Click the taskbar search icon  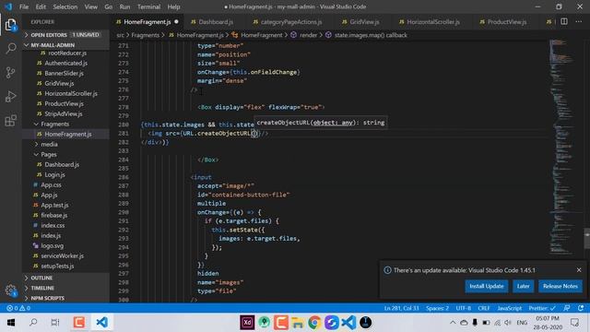[x=33, y=322]
